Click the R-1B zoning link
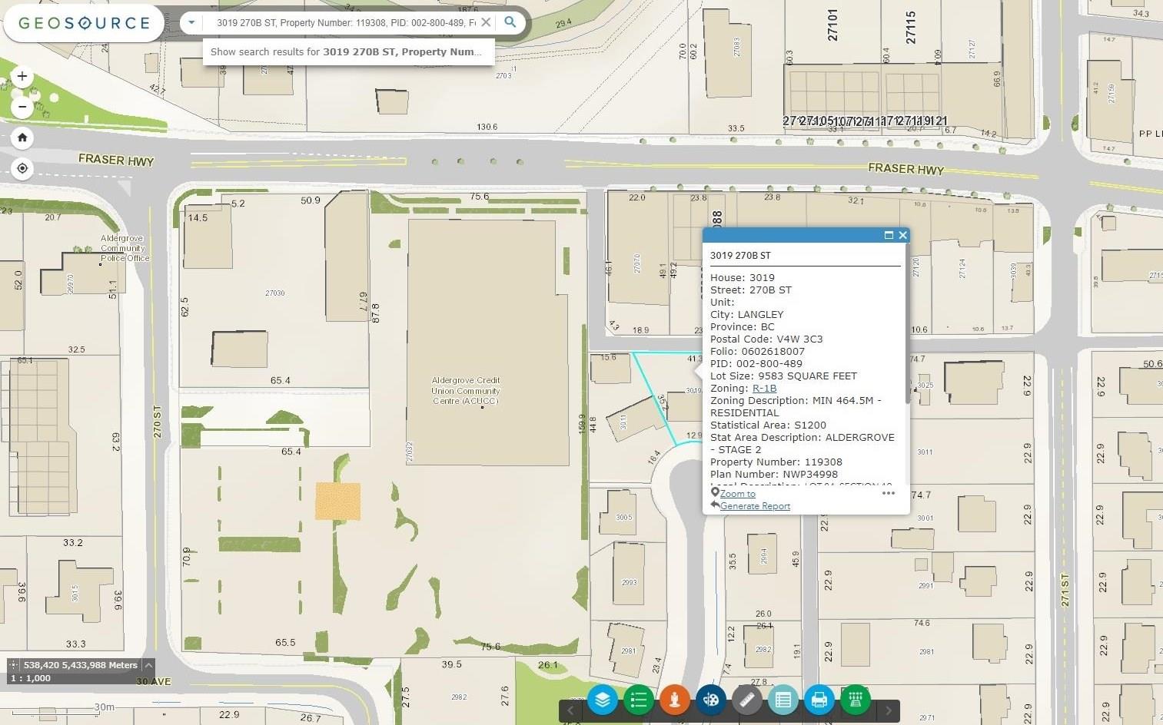 pyautogui.click(x=764, y=389)
